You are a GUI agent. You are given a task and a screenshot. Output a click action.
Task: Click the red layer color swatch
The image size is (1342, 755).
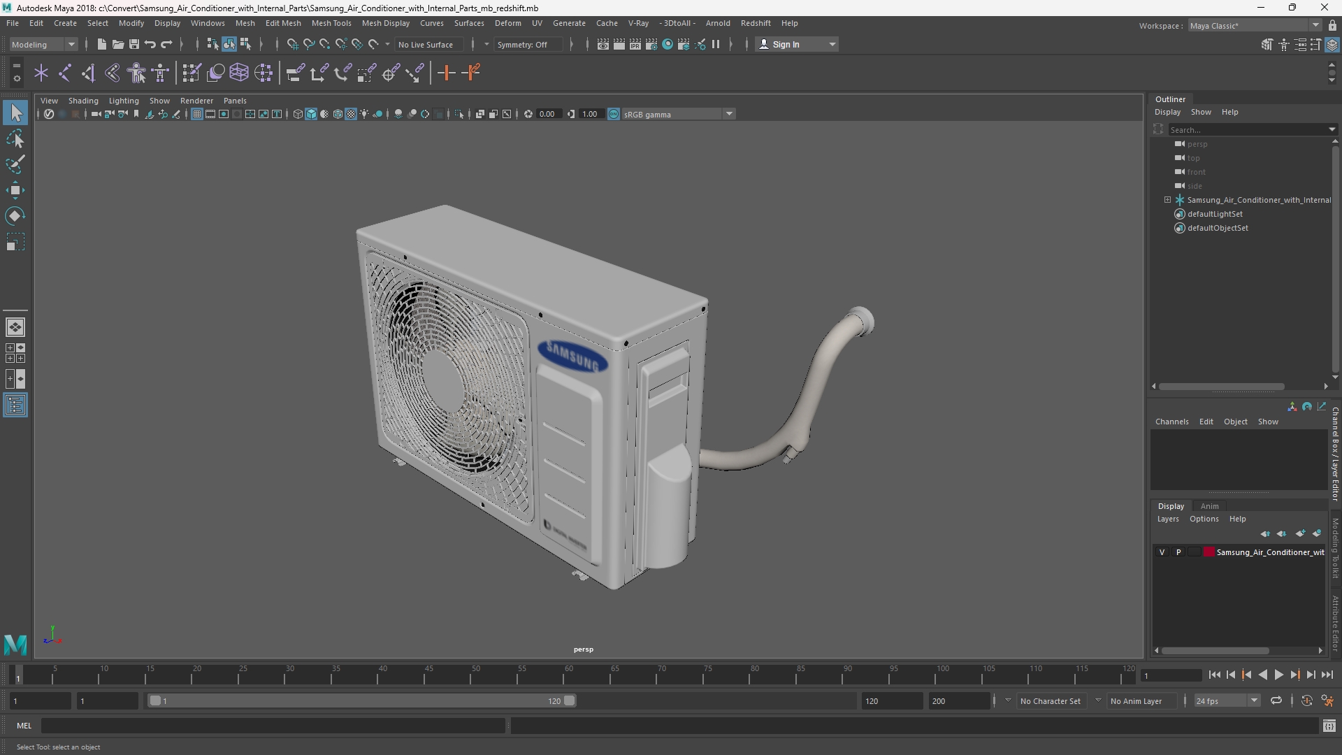1208,552
